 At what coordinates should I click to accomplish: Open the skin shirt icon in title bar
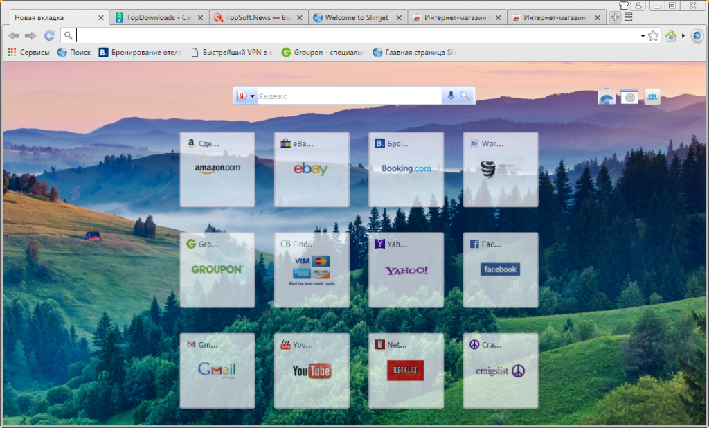click(x=624, y=5)
